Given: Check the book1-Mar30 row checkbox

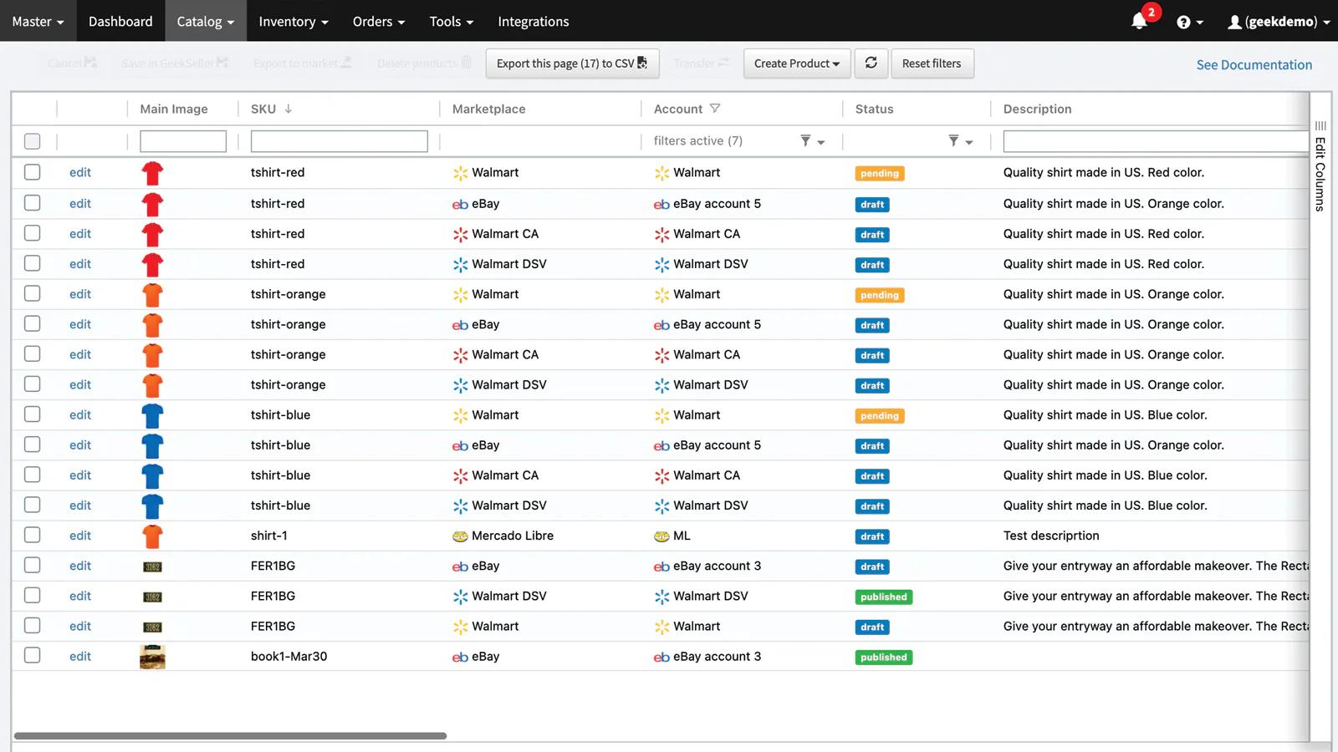Looking at the screenshot, I should (x=32, y=656).
